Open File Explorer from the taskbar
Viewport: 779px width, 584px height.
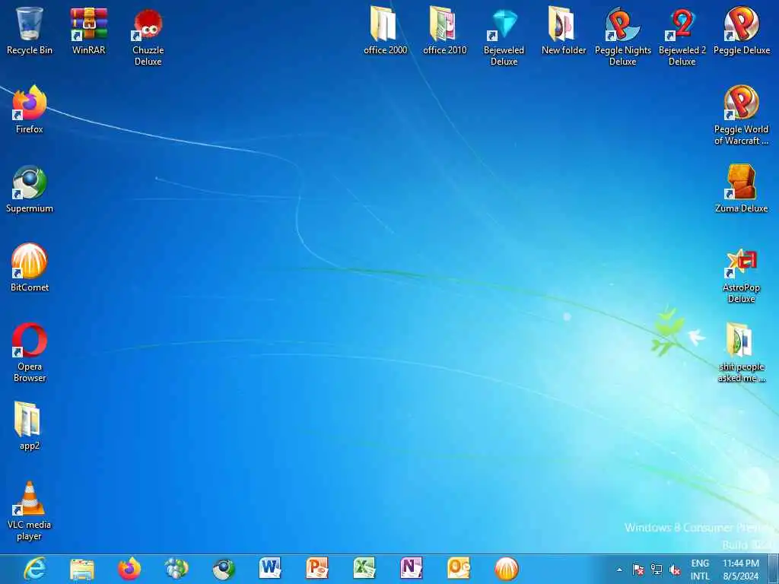(82, 569)
